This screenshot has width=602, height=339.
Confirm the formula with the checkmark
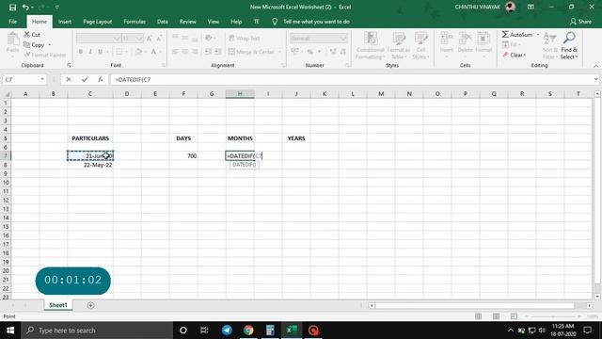click(x=85, y=79)
